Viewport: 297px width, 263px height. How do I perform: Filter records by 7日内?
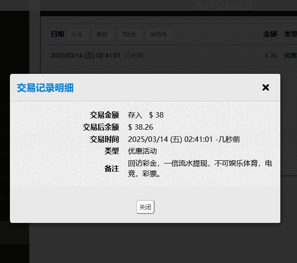pyautogui.click(x=129, y=34)
